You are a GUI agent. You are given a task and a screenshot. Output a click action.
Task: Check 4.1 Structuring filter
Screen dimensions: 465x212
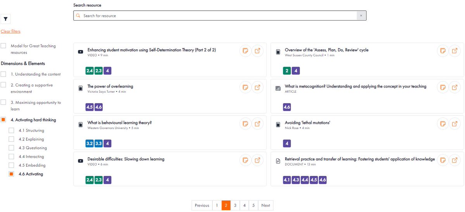(11, 131)
